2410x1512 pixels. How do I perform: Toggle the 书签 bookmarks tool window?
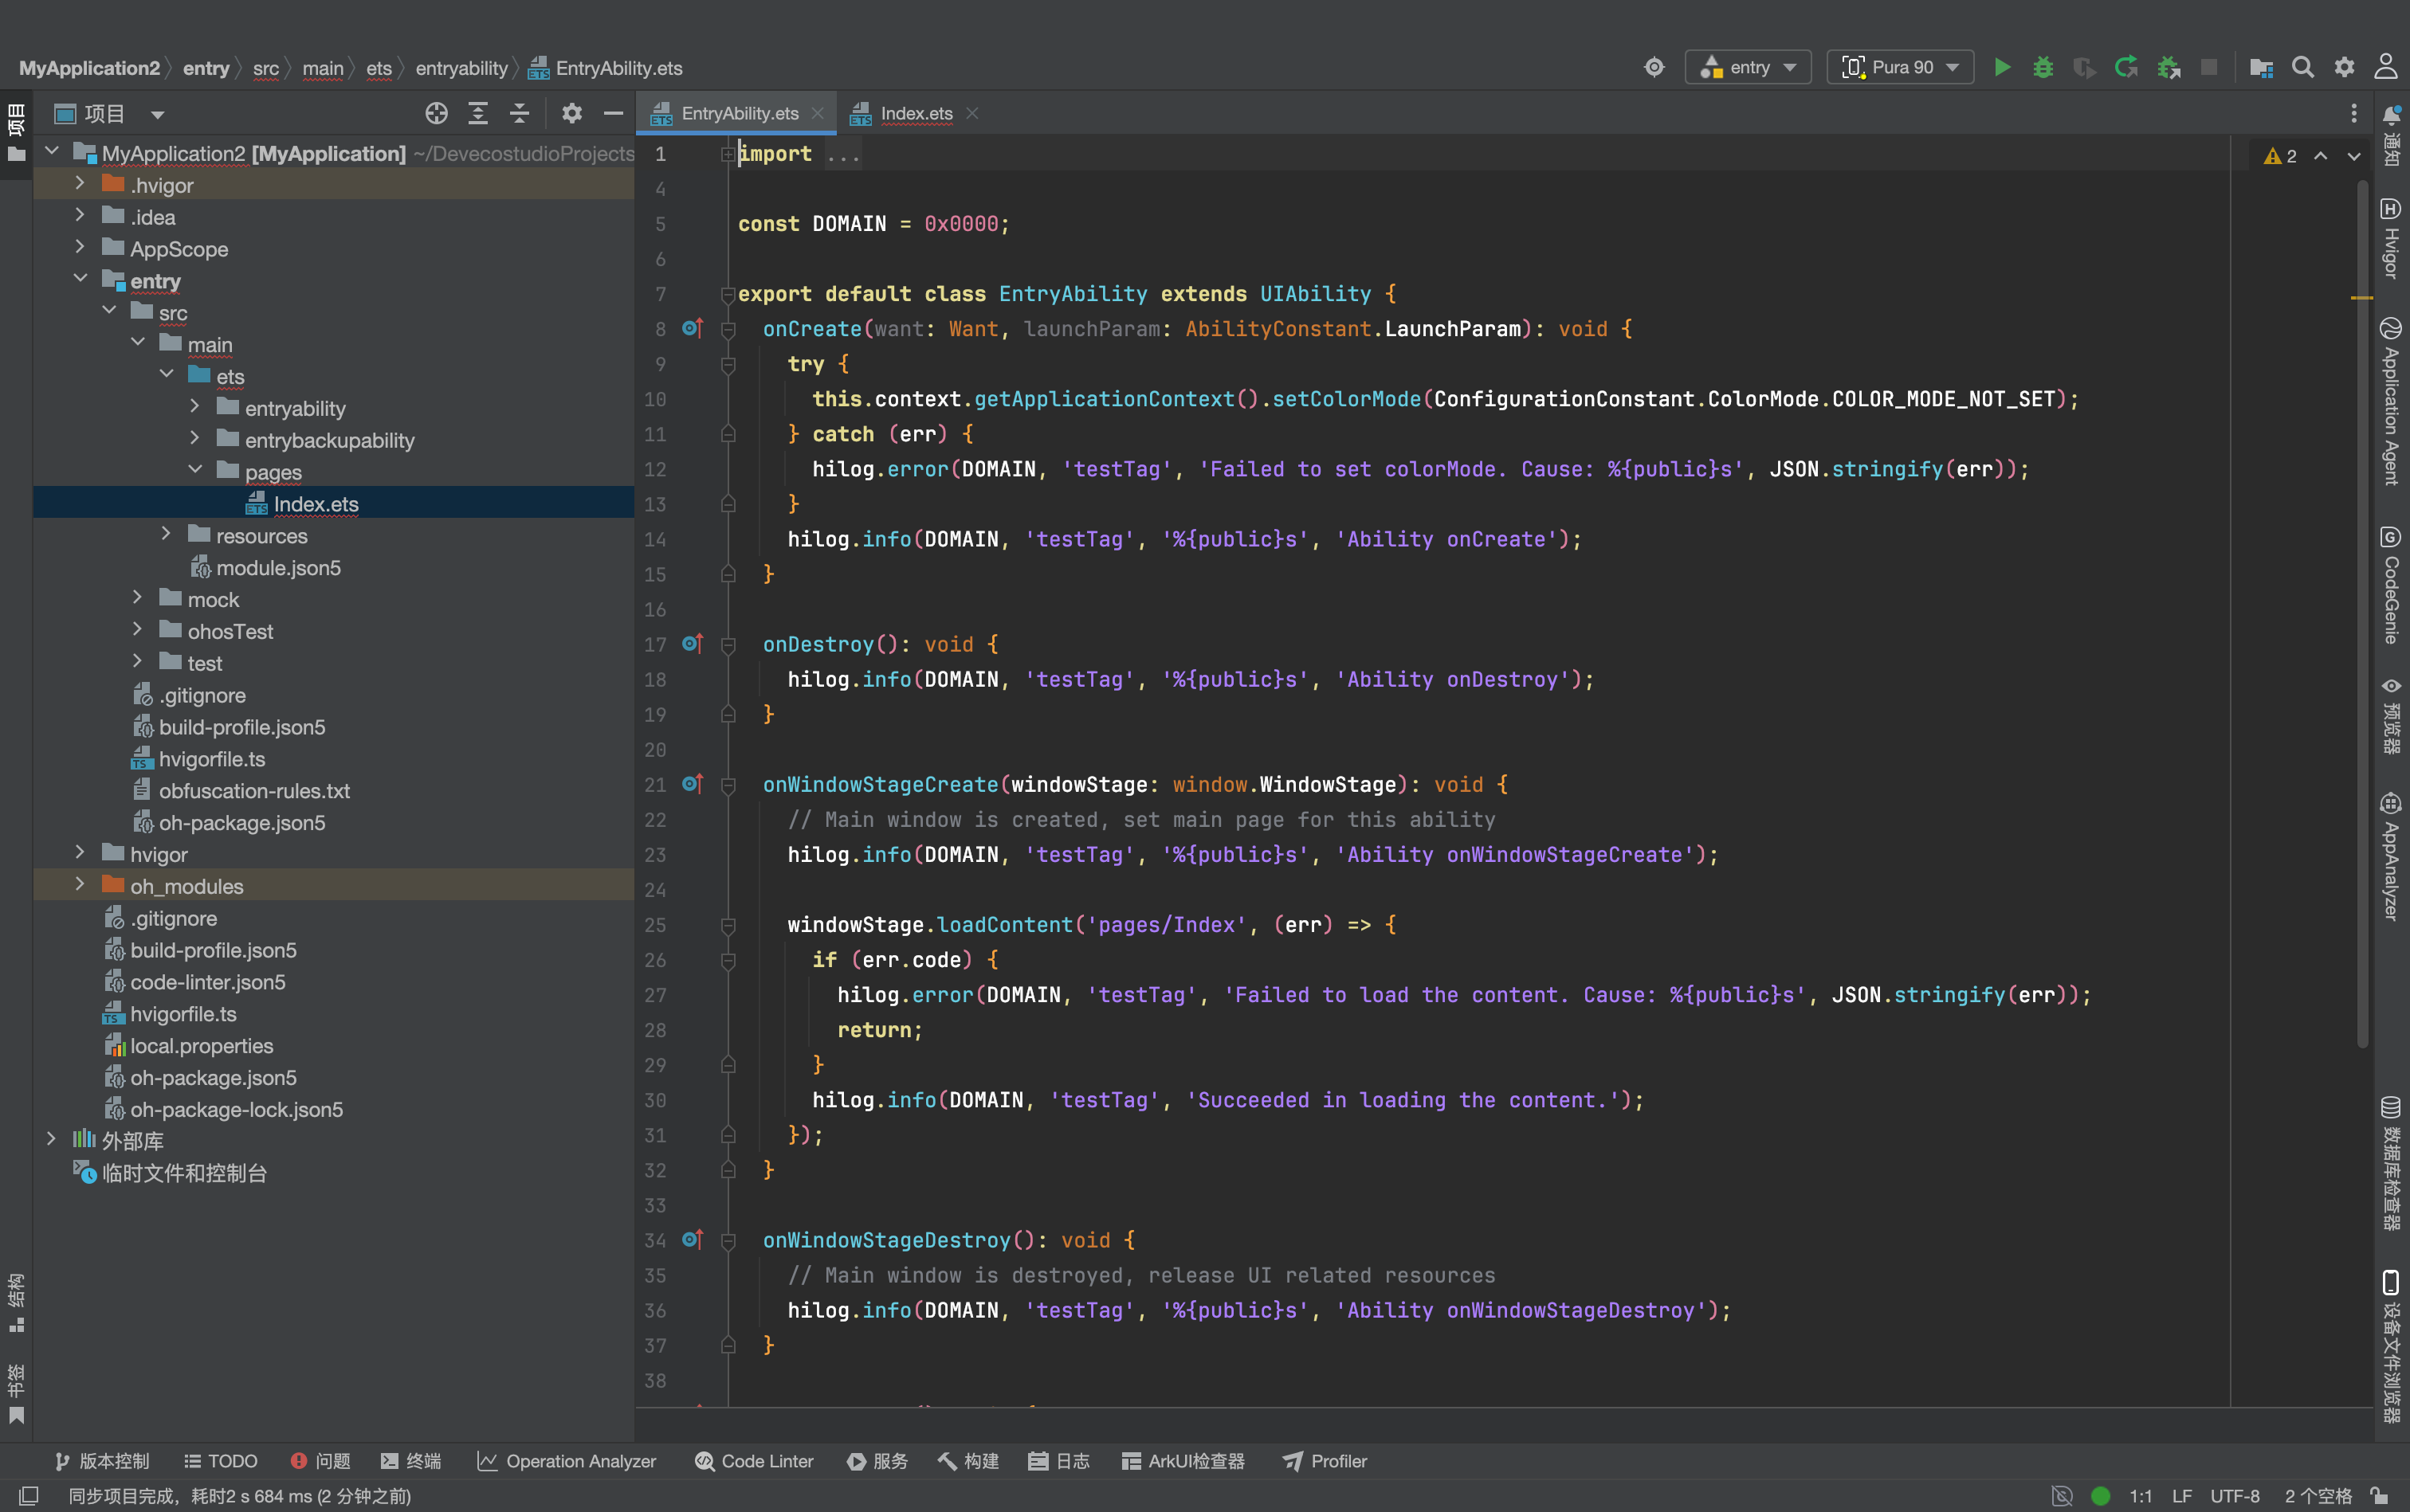click(16, 1393)
